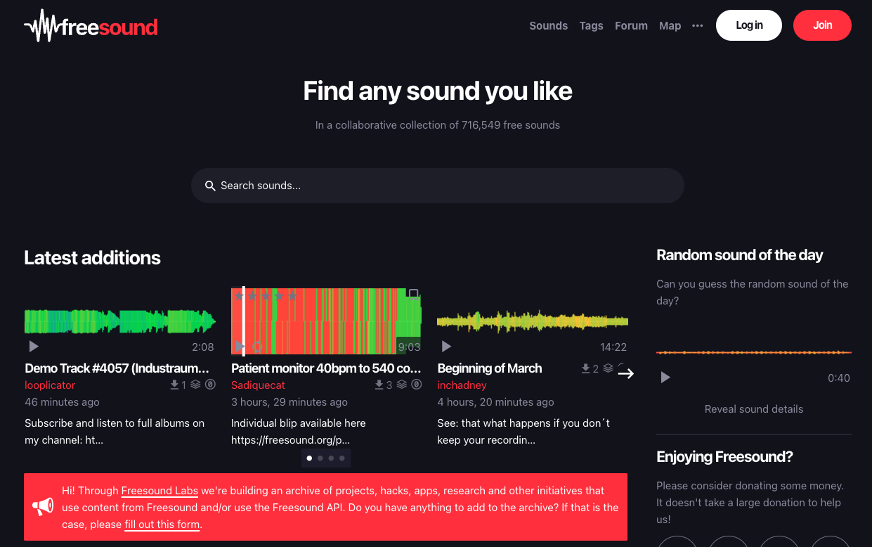
Task: Toggle loop on the Patient monitor player
Action: (x=257, y=347)
